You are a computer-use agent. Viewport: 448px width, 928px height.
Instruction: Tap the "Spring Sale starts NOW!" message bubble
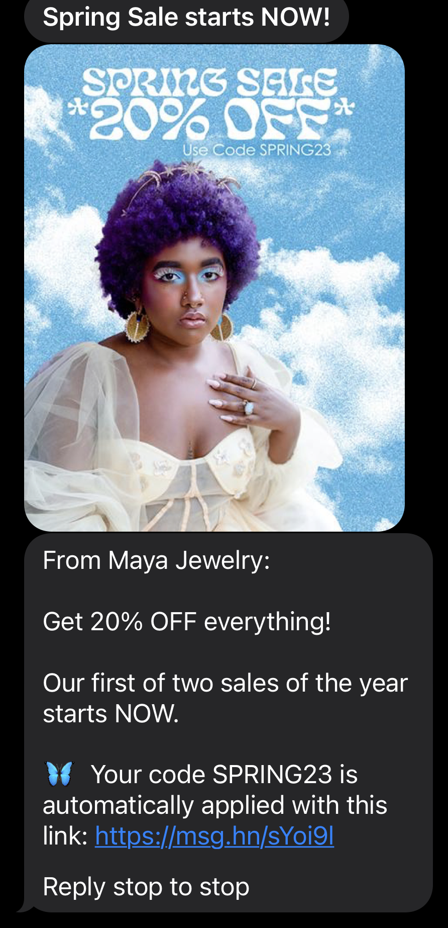[x=186, y=18]
